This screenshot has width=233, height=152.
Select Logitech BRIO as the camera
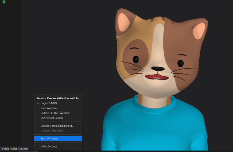[x=49, y=103]
